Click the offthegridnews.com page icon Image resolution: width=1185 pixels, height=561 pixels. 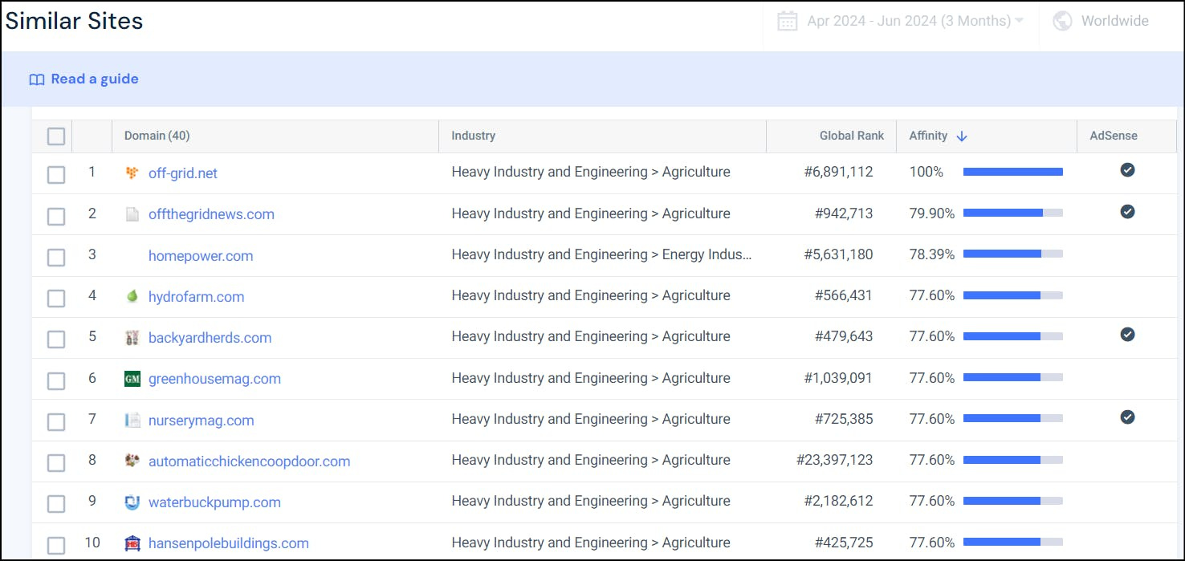point(132,214)
